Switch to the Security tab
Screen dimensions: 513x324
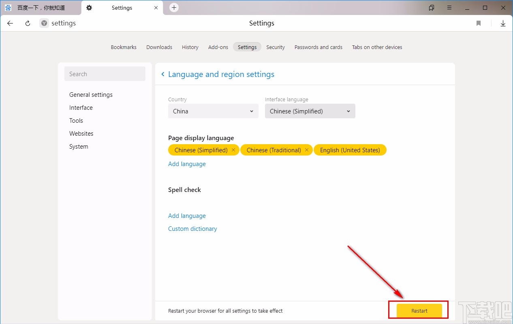pyautogui.click(x=276, y=47)
